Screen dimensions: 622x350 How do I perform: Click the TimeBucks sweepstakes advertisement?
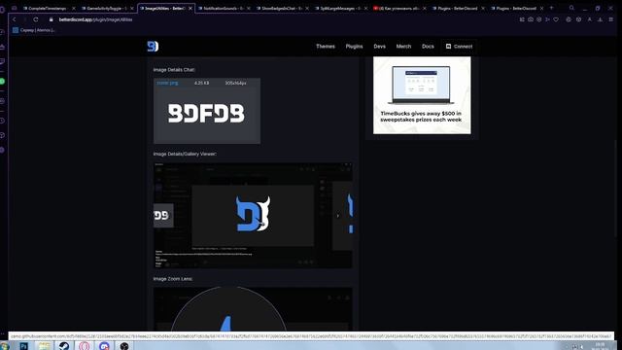(x=422, y=95)
